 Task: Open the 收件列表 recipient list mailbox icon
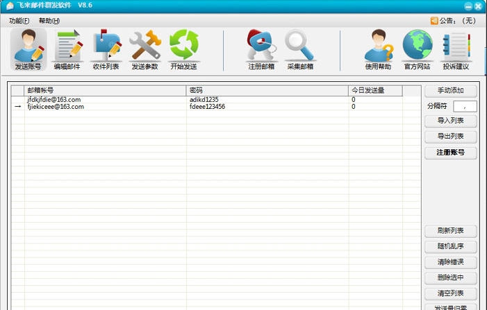[106, 50]
